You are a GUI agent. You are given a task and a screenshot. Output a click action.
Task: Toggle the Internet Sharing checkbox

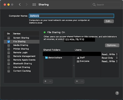[x=9, y=67]
